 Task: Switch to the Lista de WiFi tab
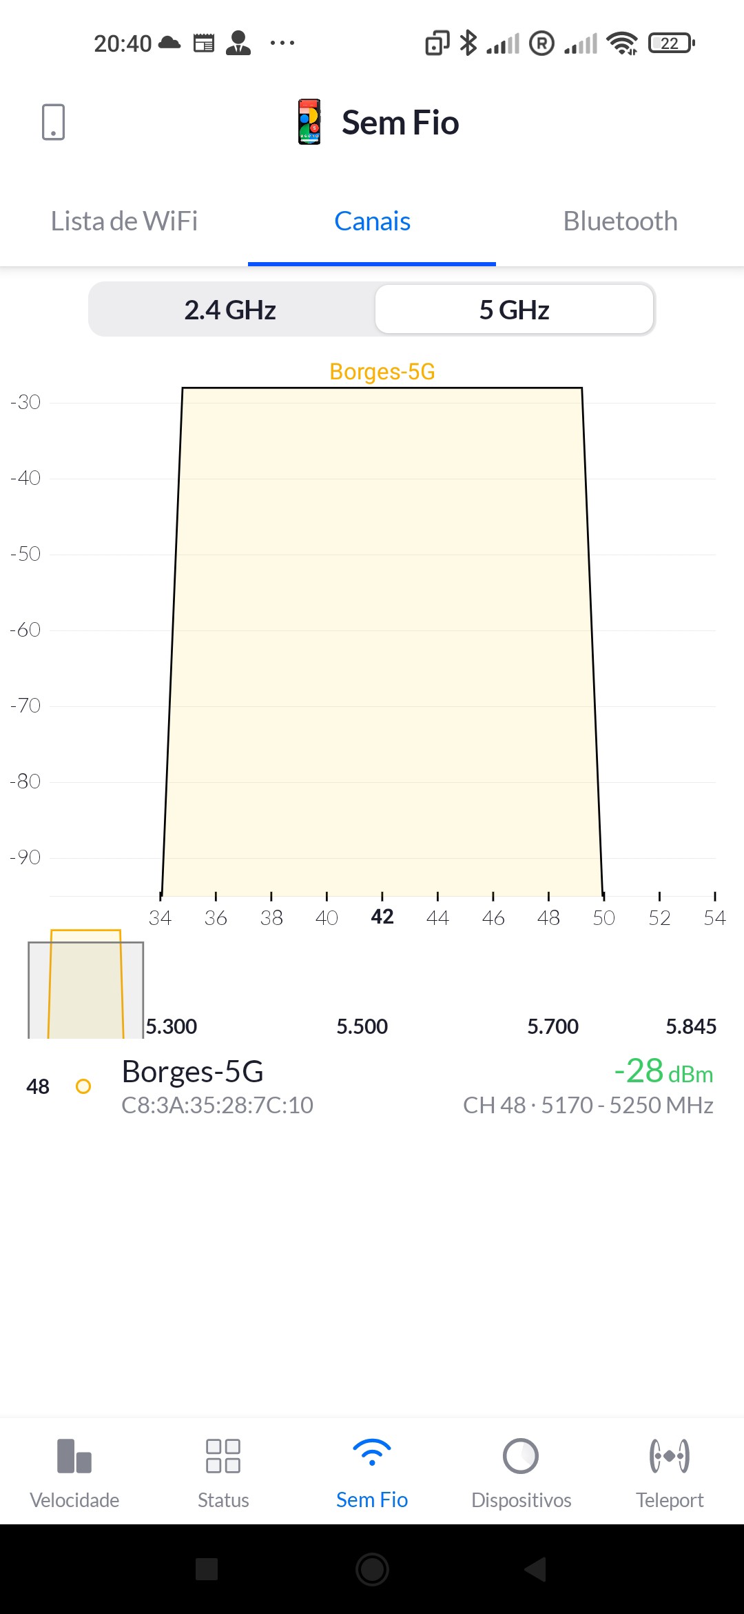click(x=124, y=221)
